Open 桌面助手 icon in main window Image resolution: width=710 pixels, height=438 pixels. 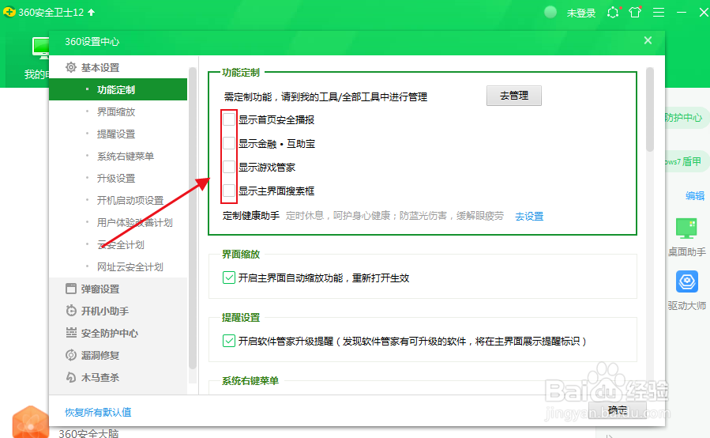pos(686,228)
